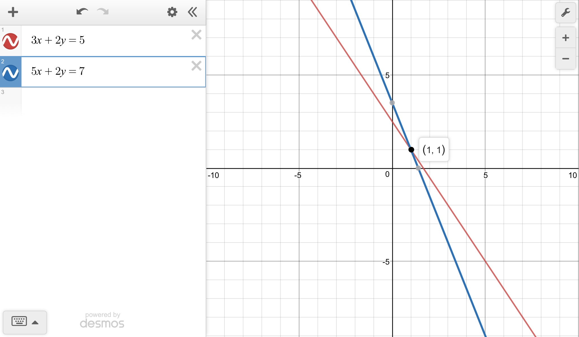579x337 pixels.
Task: Expand the keyboard menu arrow
Action: (35, 323)
